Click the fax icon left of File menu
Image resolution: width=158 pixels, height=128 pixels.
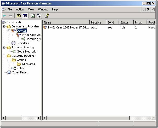4,9
